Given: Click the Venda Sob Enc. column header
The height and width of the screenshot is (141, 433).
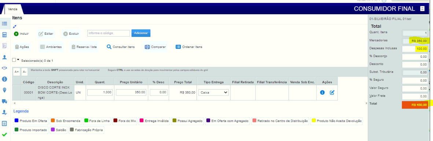Looking at the screenshot, I should click(302, 82).
